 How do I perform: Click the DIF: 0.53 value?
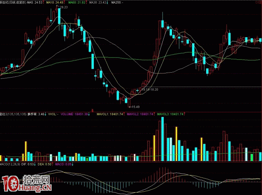pyautogui.click(x=28, y=164)
